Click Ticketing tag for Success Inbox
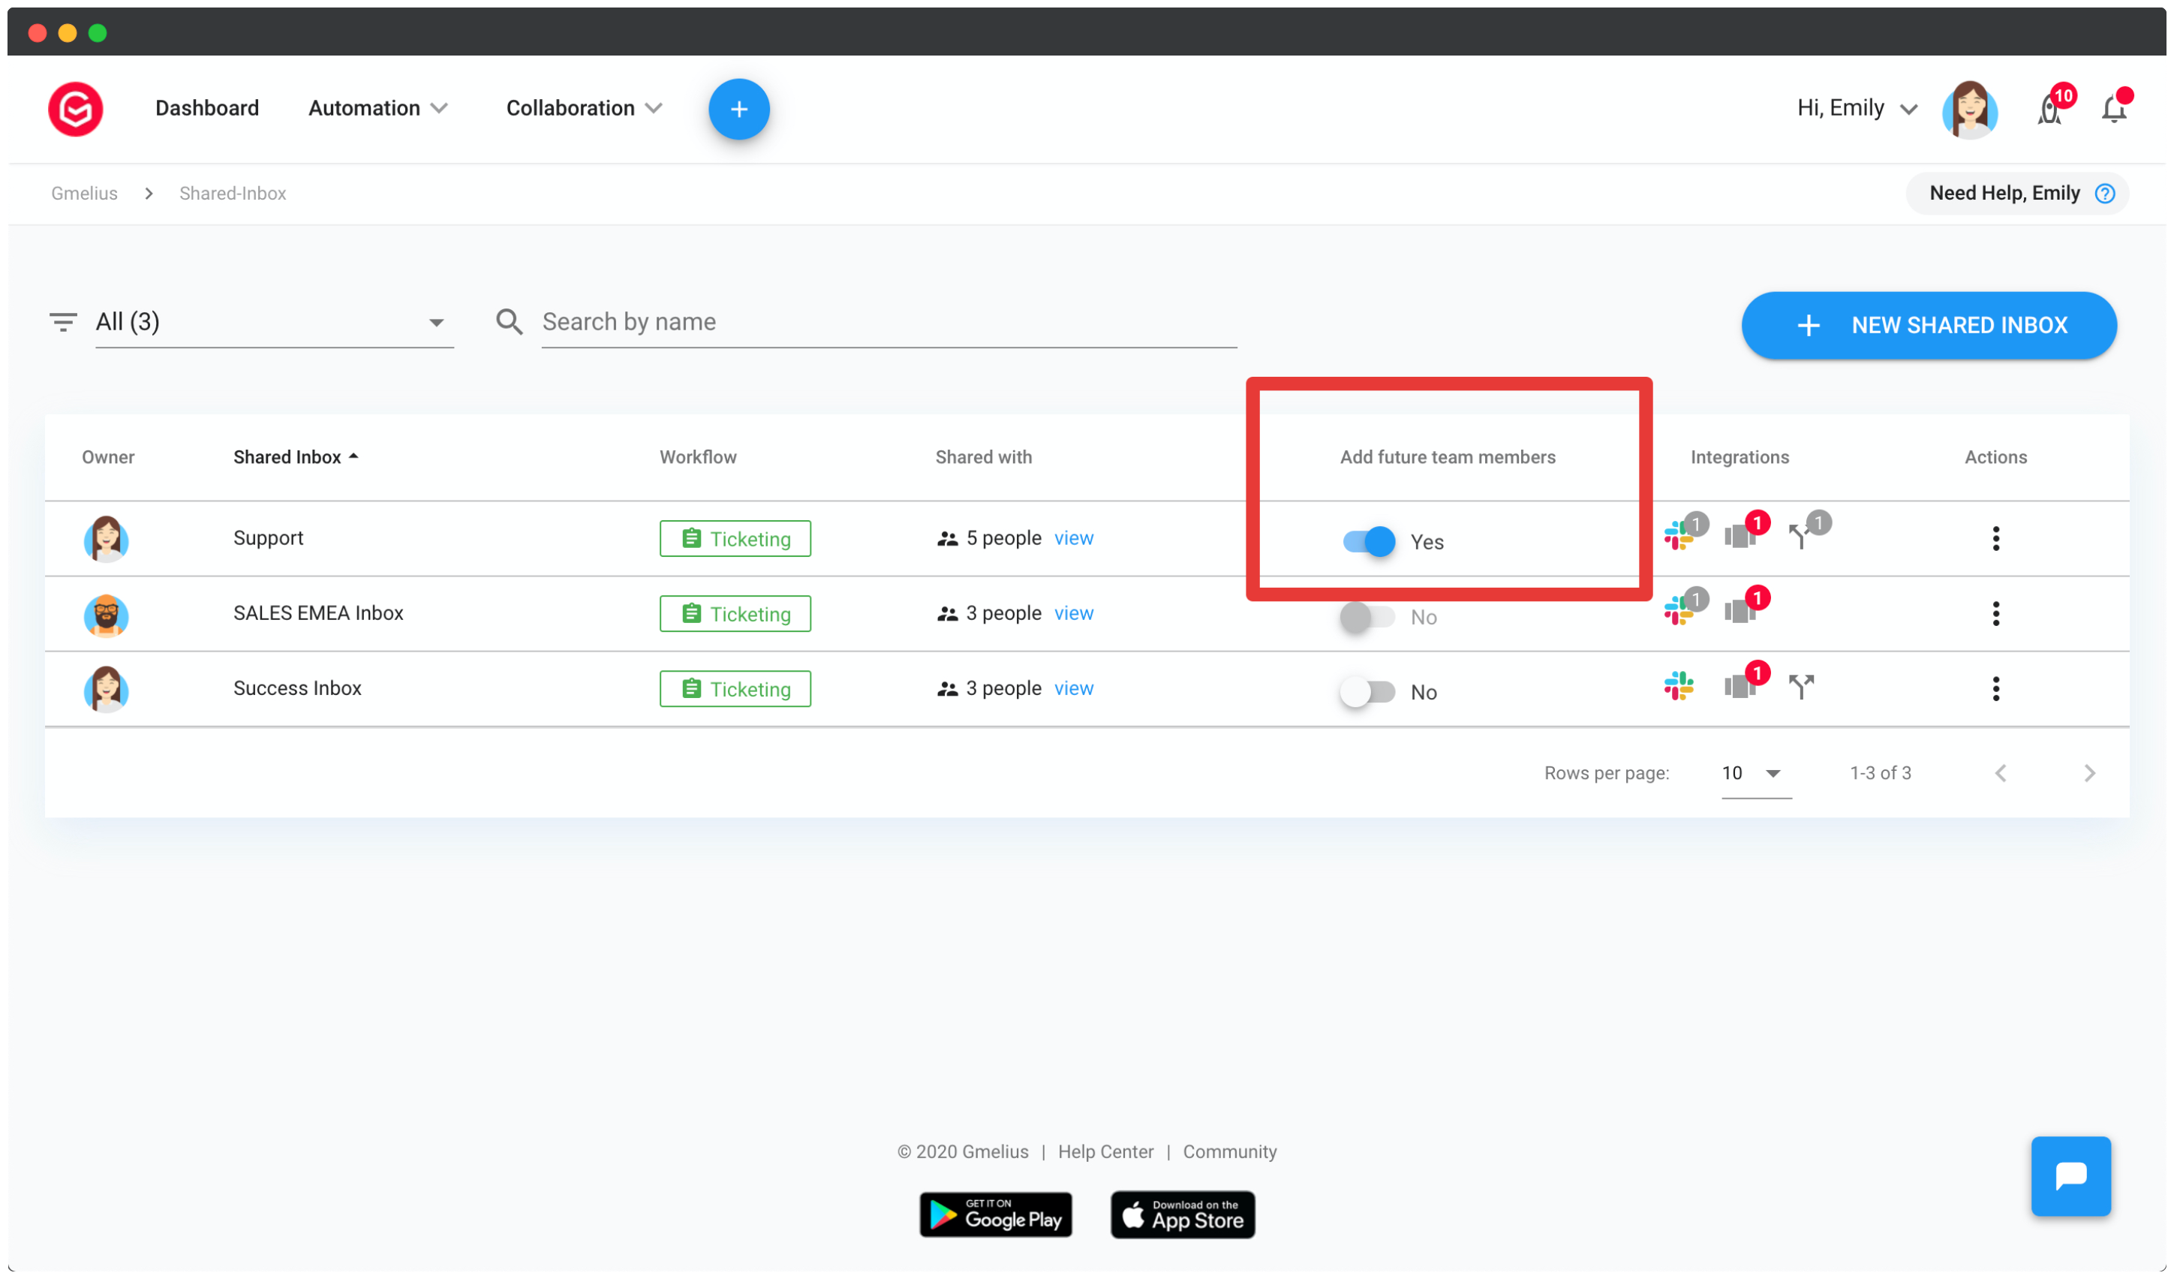The image size is (2174, 1279). (x=735, y=689)
